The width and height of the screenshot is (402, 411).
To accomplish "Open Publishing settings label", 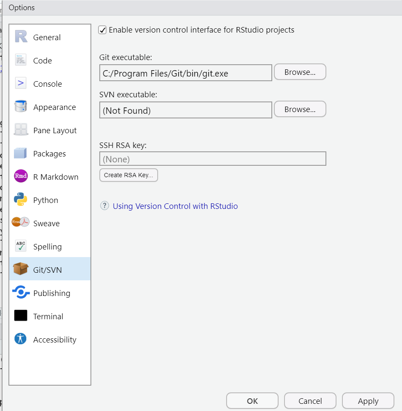I will point(52,293).
